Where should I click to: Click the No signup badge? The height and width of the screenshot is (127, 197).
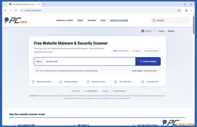pos(136,51)
